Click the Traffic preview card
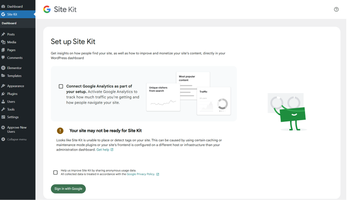The height and width of the screenshot is (200, 349). [x=213, y=101]
